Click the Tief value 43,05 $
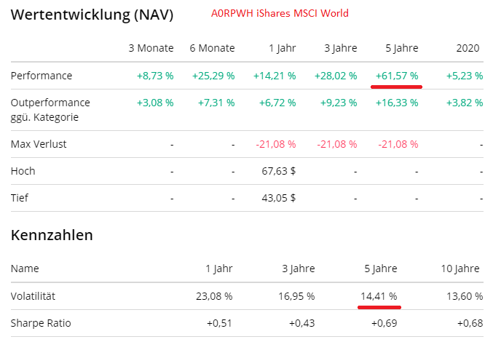The image size is (493, 342). [x=277, y=197]
